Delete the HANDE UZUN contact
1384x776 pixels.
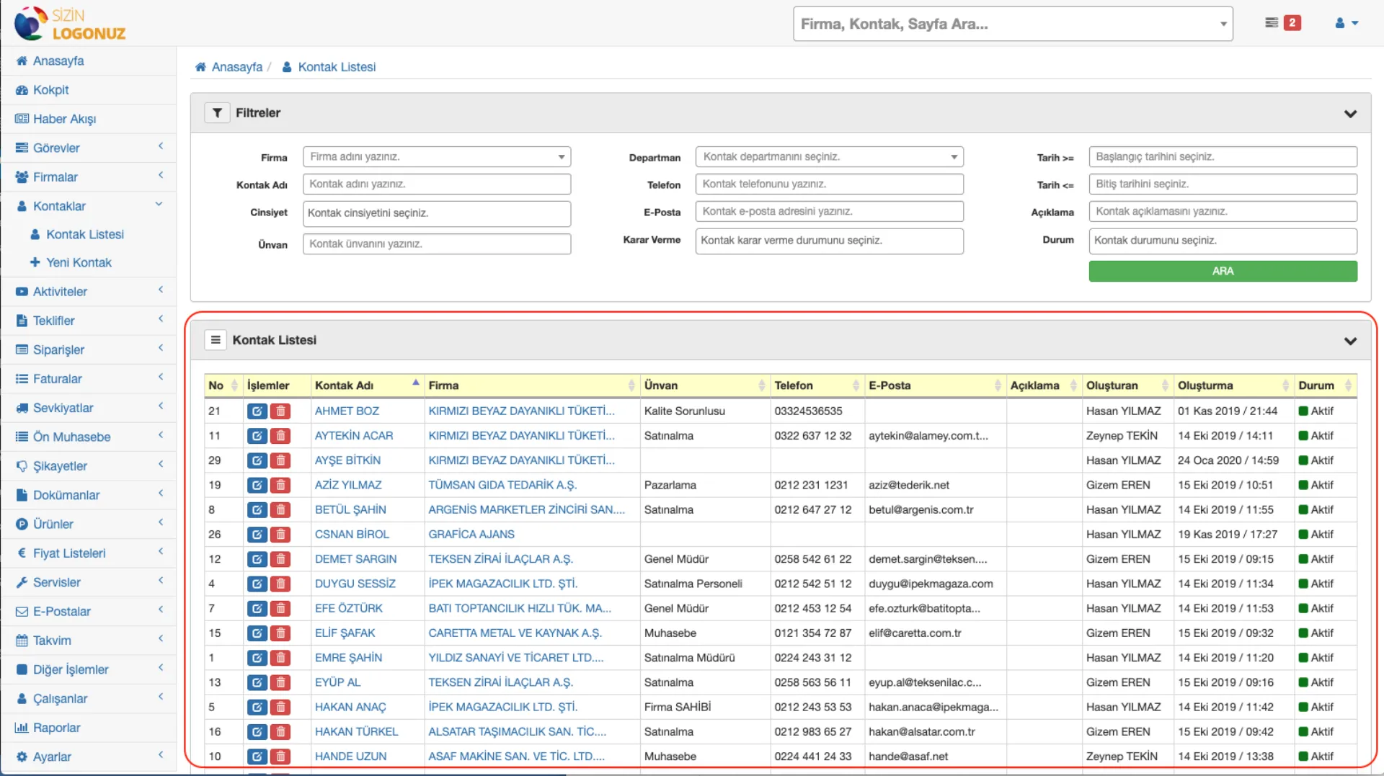280,757
